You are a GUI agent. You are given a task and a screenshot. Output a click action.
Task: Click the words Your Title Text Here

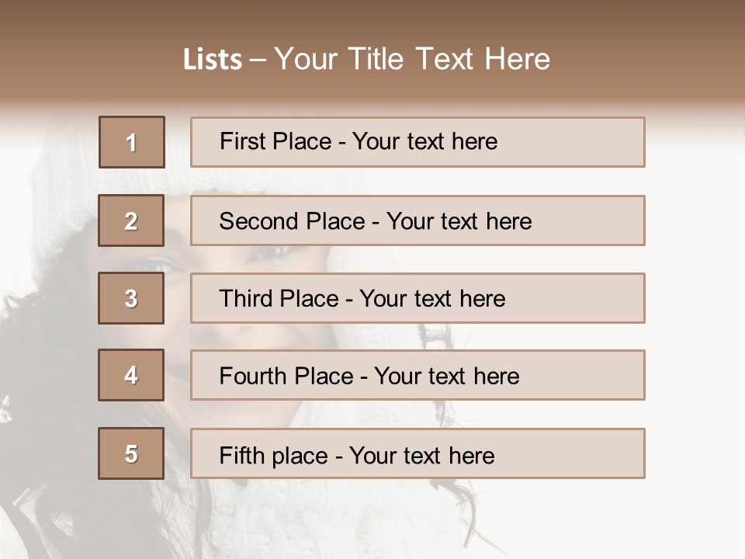tap(411, 60)
